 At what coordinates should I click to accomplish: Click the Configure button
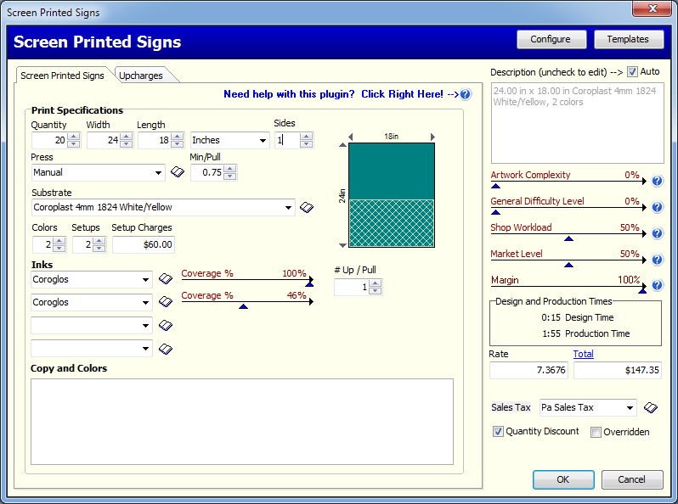pyautogui.click(x=551, y=39)
